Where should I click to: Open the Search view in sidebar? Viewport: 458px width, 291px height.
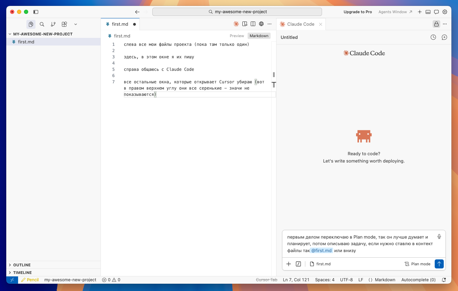pyautogui.click(x=42, y=24)
